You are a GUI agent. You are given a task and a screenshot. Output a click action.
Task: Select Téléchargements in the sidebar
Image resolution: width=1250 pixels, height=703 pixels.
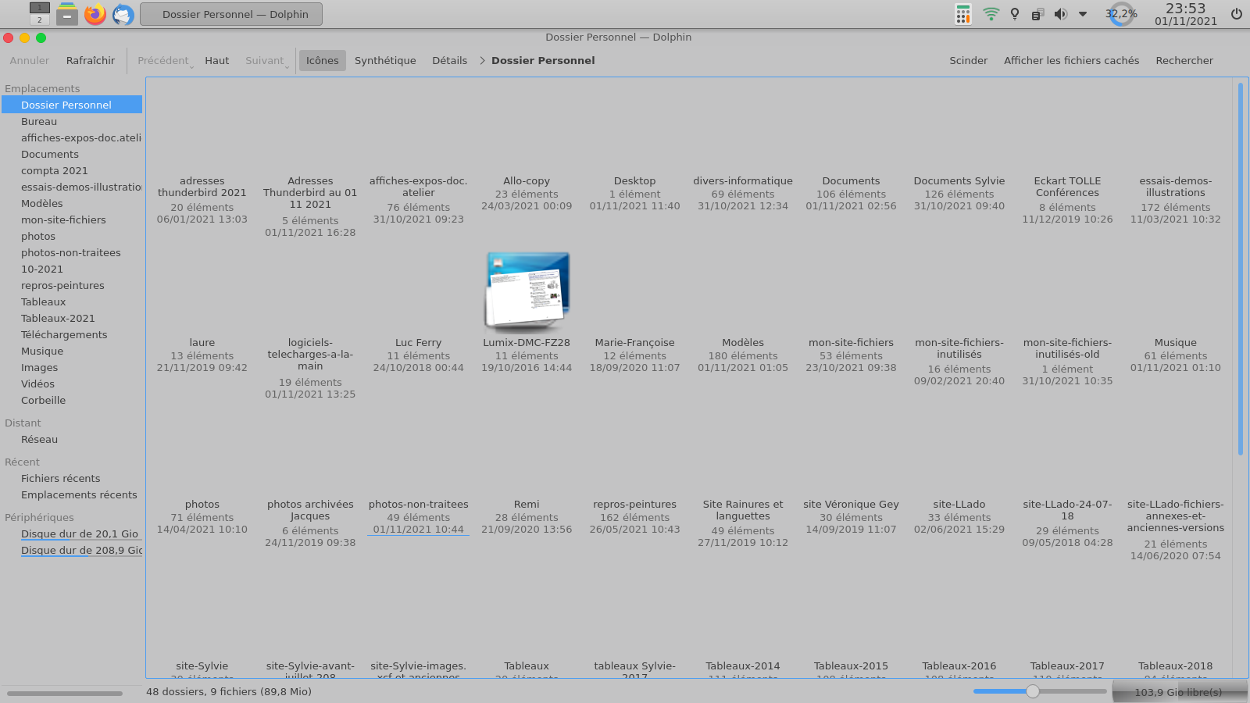(x=72, y=334)
